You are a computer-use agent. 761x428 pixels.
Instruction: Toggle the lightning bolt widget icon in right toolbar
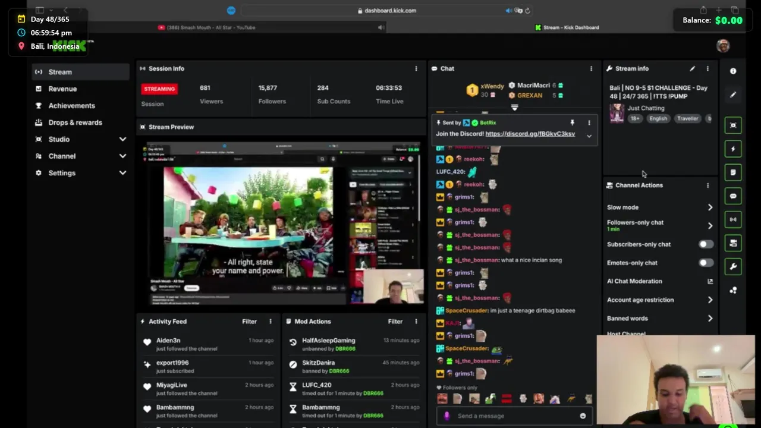733,149
